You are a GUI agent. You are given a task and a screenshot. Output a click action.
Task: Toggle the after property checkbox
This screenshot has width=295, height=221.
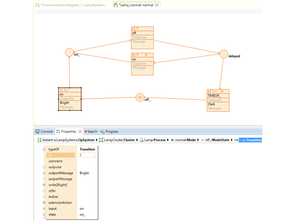[44, 191]
